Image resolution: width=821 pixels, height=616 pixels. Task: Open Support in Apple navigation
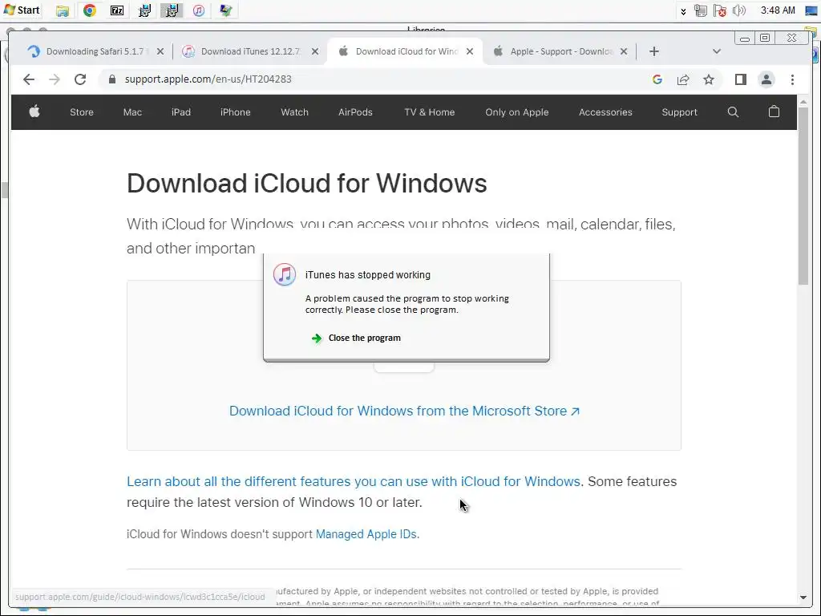(680, 112)
